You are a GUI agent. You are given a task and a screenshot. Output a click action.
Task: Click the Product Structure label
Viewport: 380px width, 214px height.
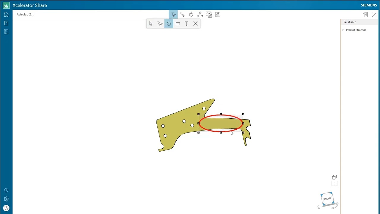click(356, 30)
